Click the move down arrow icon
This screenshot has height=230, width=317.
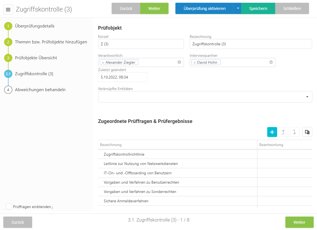pos(294,132)
